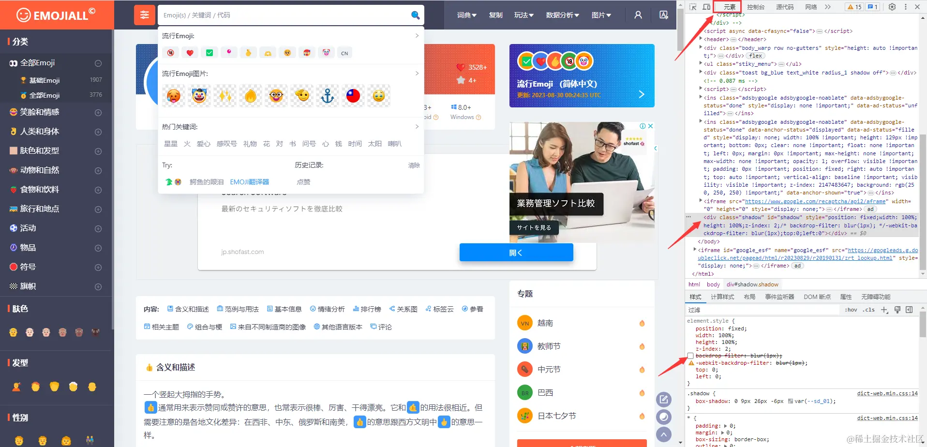Click the edit note floating button
927x447 pixels.
tap(664, 399)
